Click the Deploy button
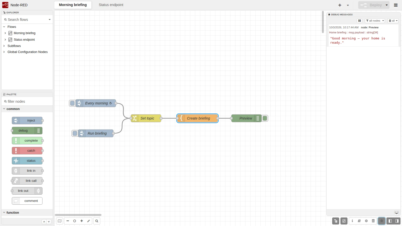The image size is (402, 226). 371,5
